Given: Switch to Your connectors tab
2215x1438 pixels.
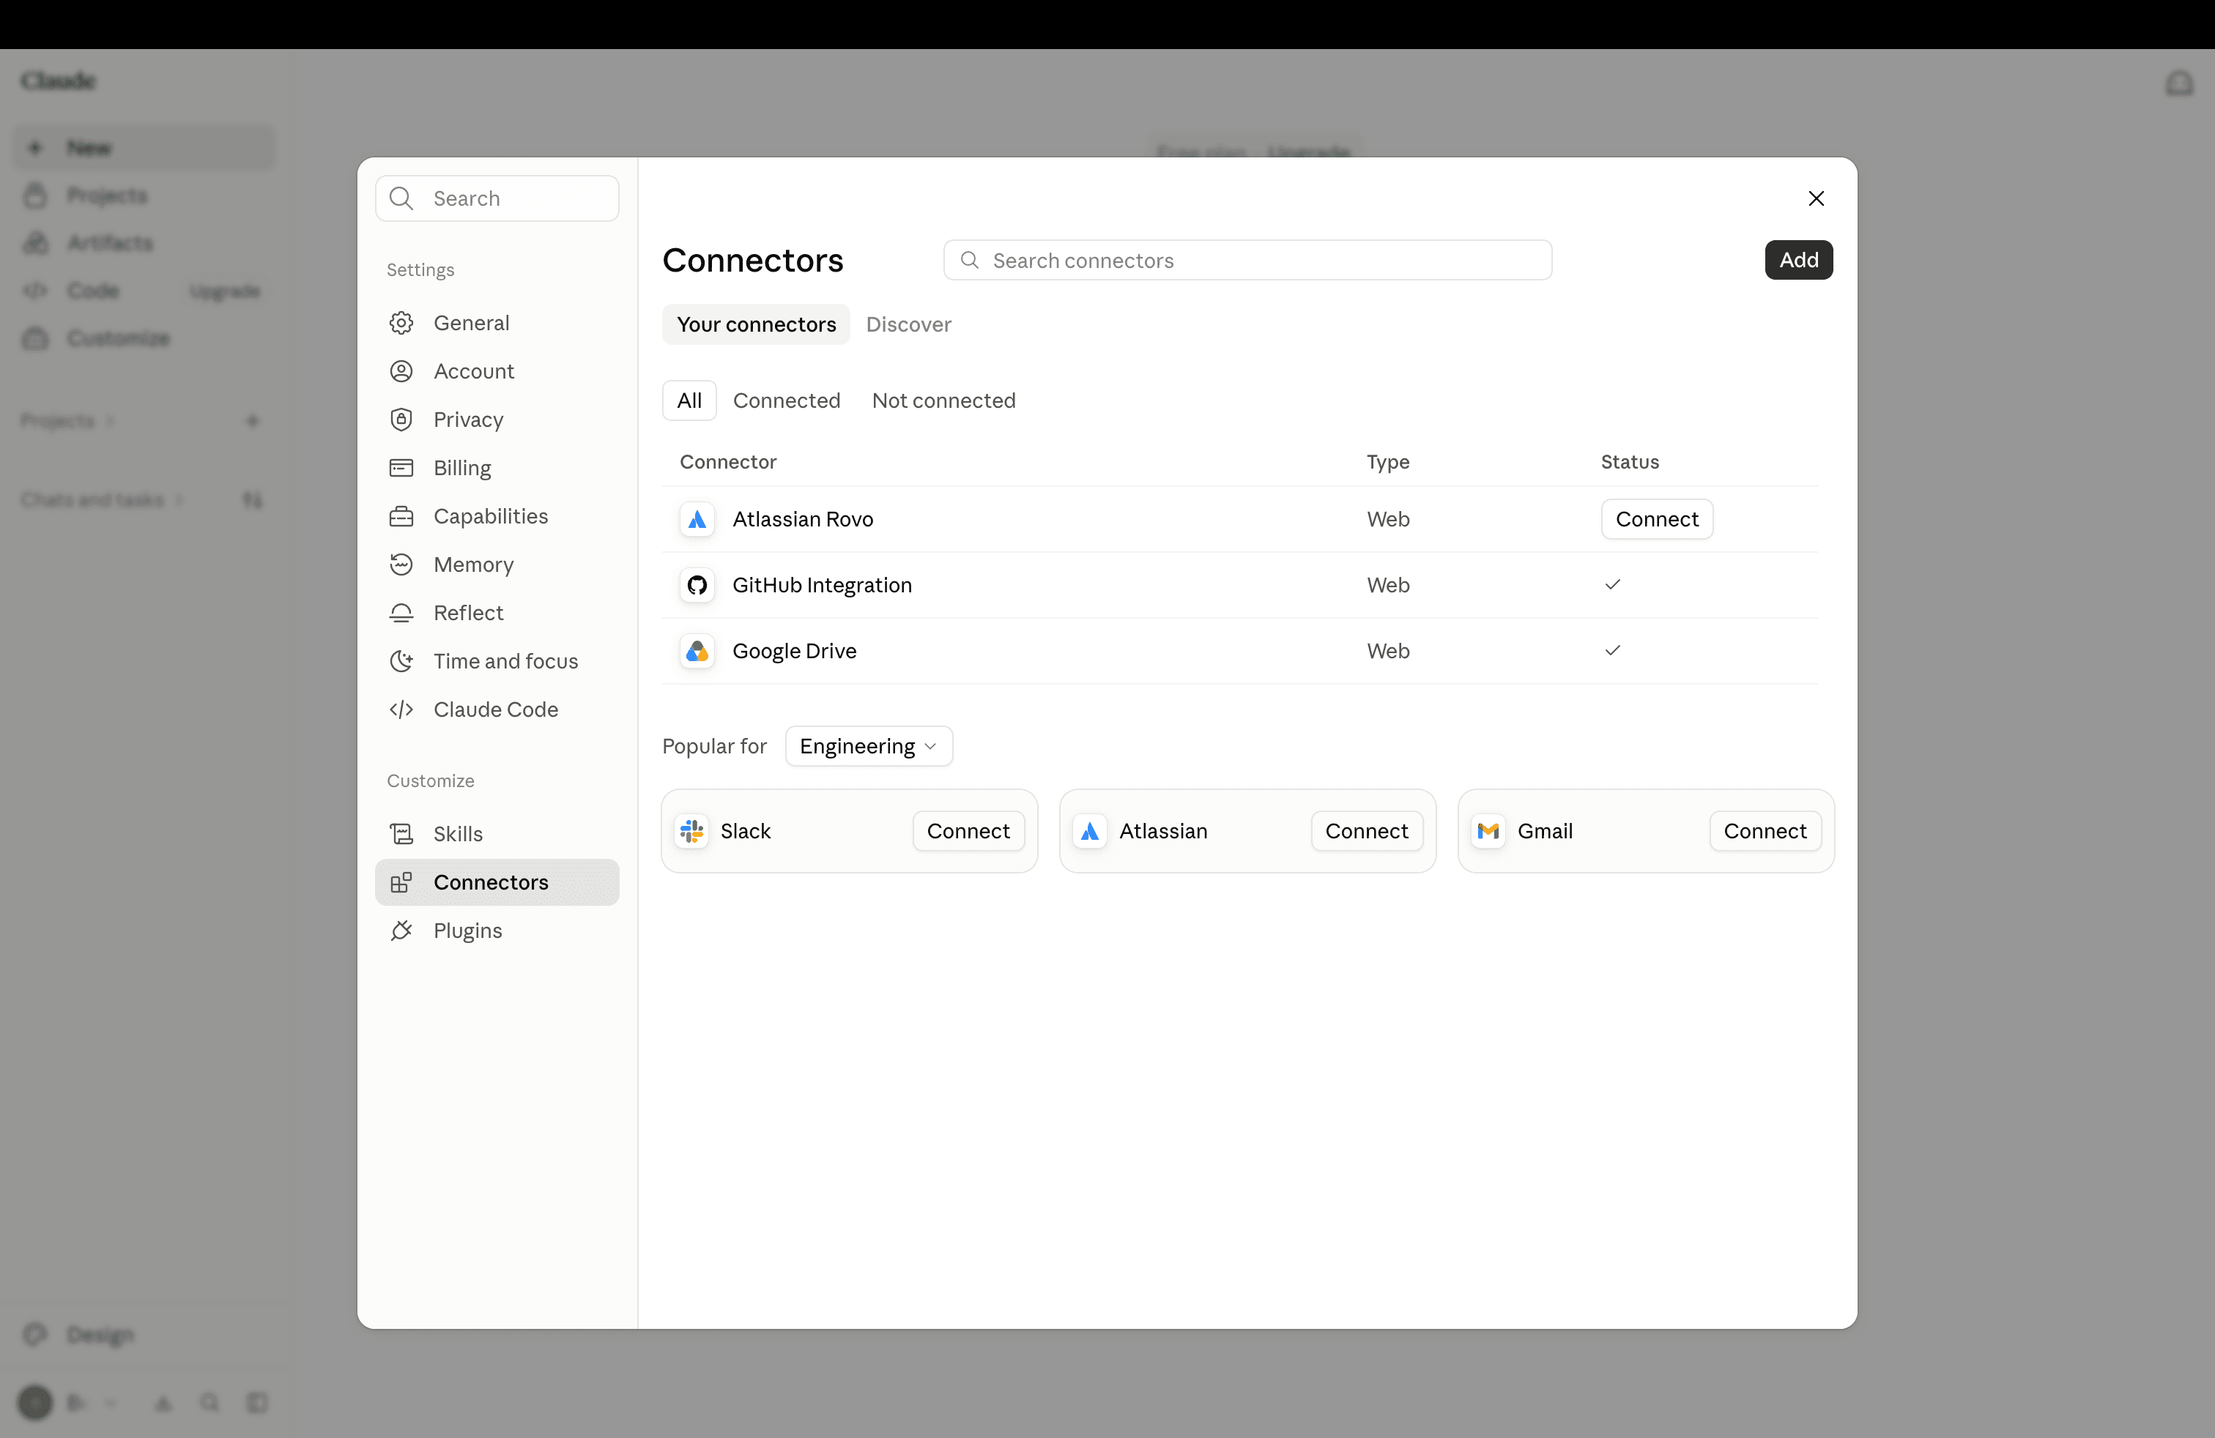Looking at the screenshot, I should 756,324.
